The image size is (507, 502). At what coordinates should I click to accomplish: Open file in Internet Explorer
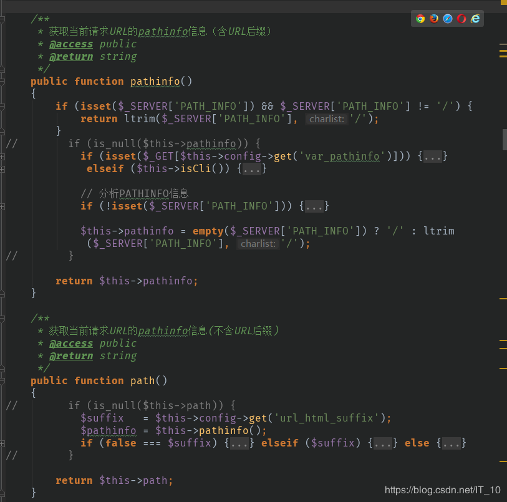475,19
